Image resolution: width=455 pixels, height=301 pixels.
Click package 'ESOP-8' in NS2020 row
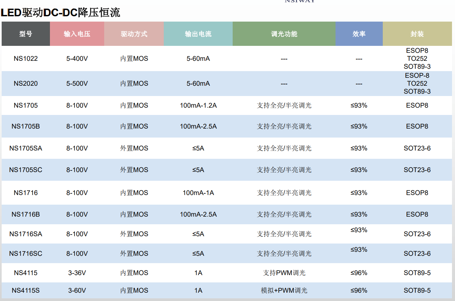pos(417,75)
